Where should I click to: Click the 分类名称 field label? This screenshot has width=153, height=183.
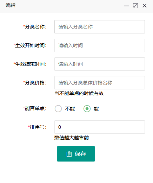click(35, 27)
